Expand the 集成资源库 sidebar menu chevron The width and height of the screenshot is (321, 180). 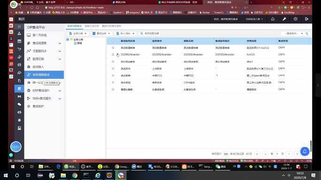tap(60, 43)
